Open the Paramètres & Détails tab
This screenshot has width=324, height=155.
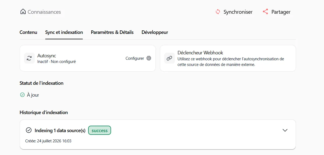click(112, 32)
